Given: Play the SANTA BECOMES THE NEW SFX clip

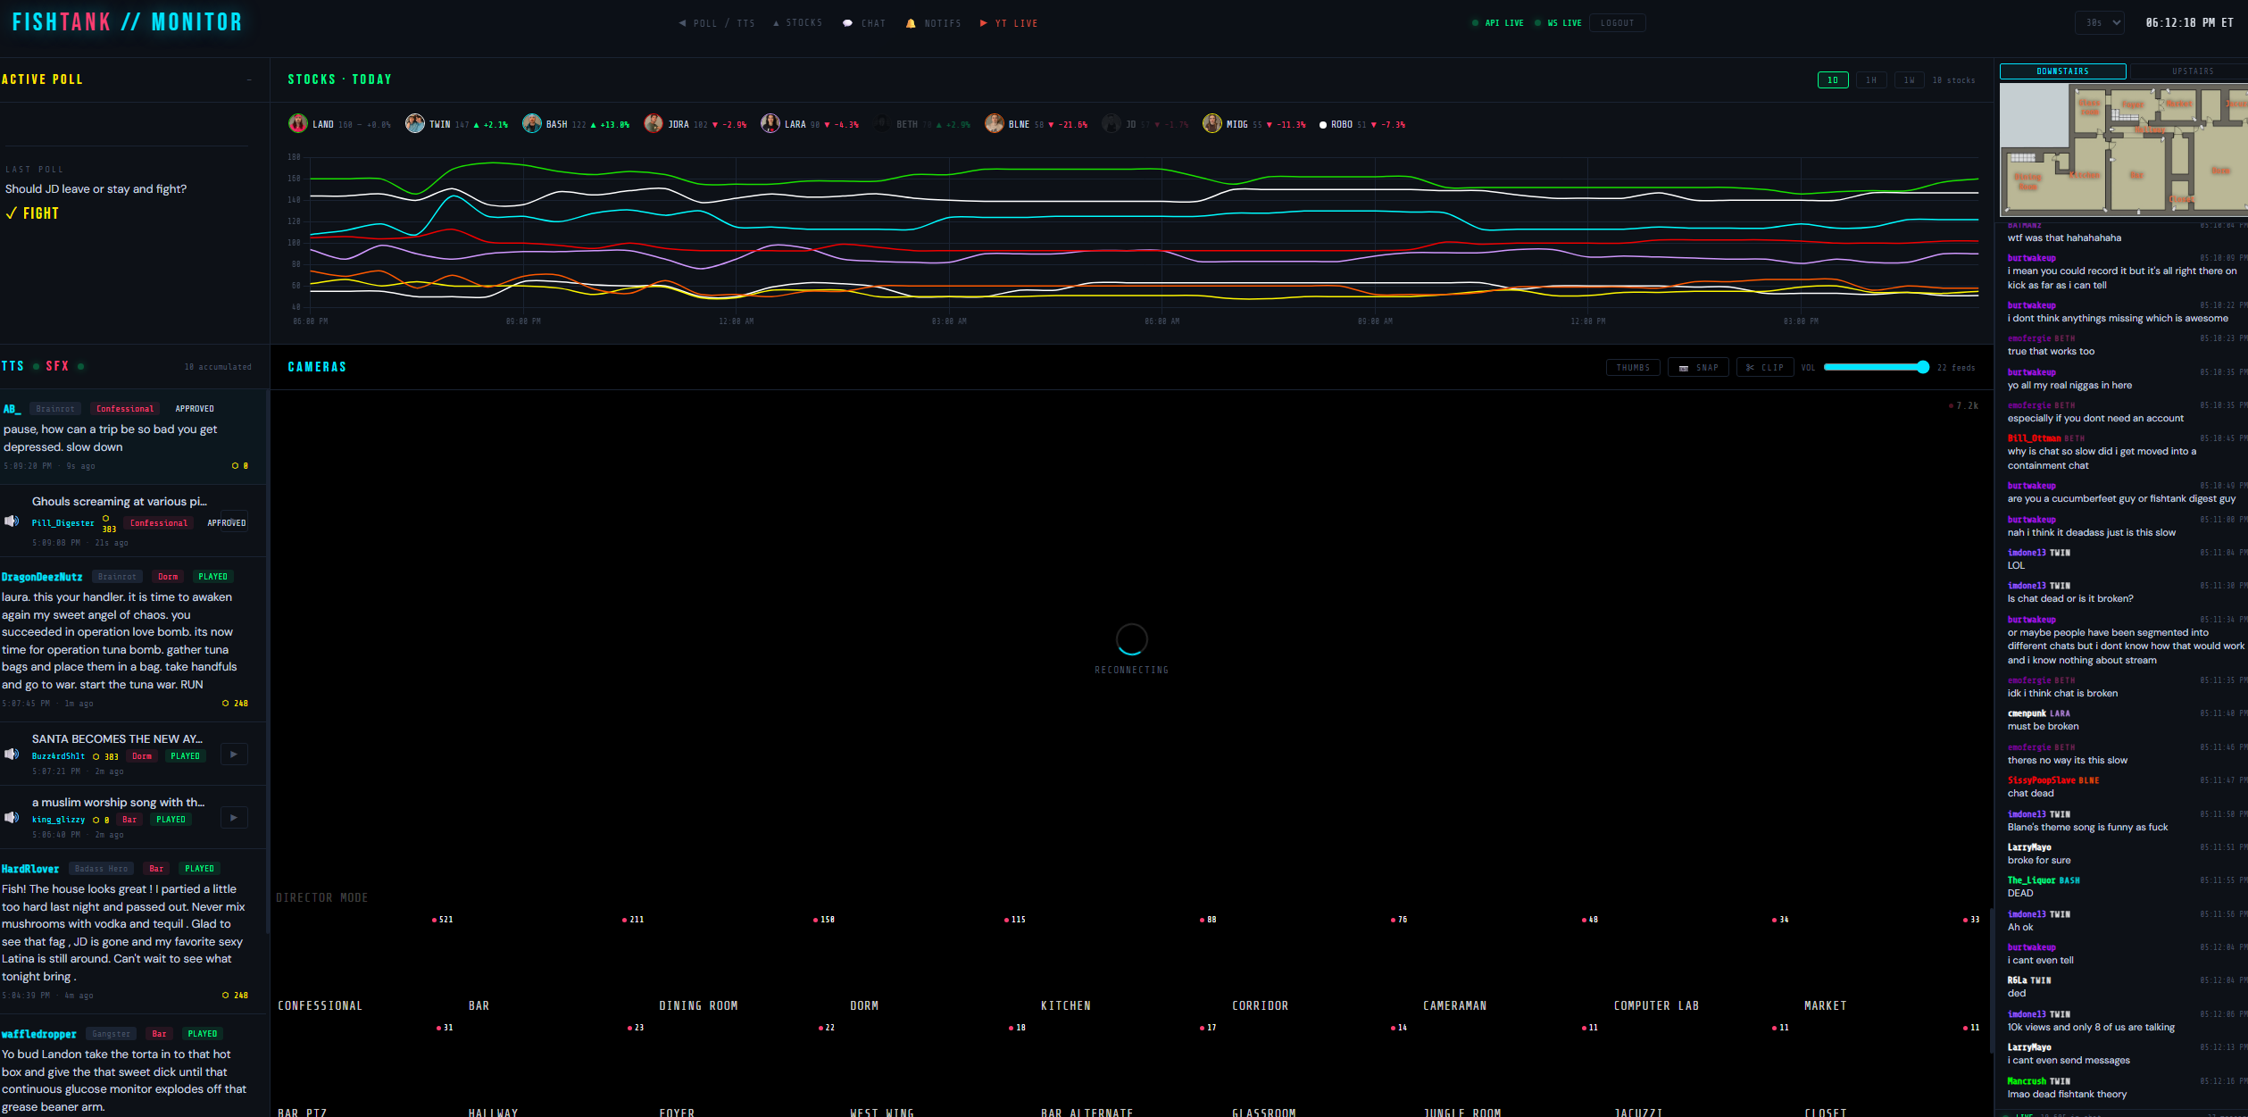Looking at the screenshot, I should tap(234, 754).
